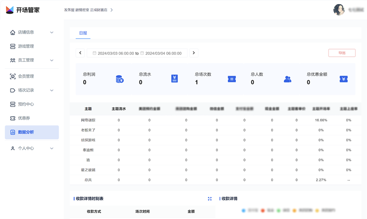Screen dimensions: 367x219
Task: Select the 星之彼端 theme row
Action: click(215, 170)
